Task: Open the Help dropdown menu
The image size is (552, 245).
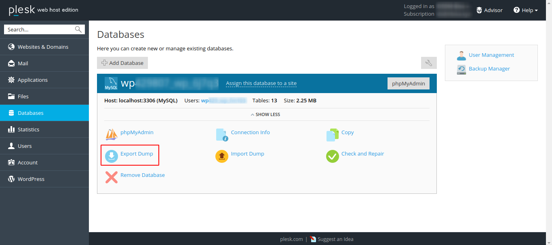Action: coord(526,10)
